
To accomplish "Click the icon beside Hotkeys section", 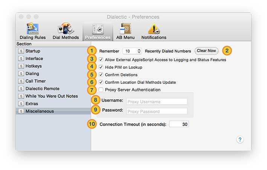I will (21, 66).
